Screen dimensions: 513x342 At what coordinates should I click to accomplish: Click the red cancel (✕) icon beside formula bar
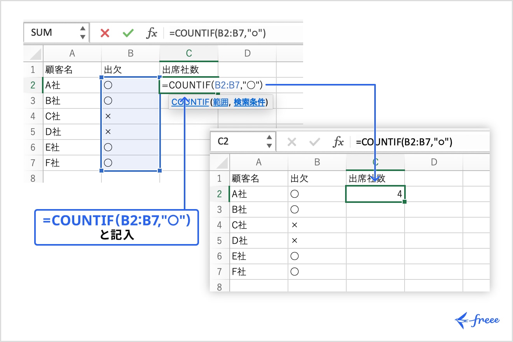coord(104,33)
